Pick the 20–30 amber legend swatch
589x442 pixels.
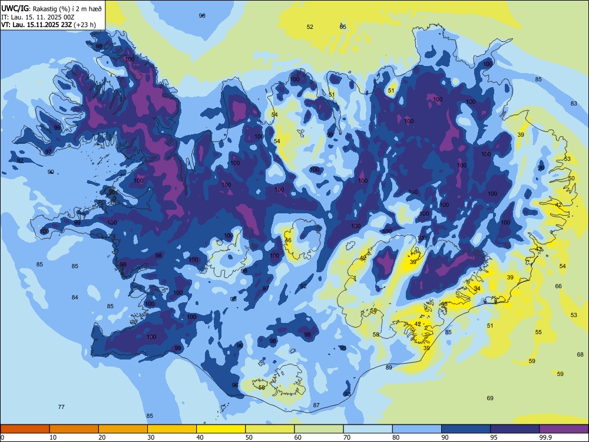[x=123, y=429]
